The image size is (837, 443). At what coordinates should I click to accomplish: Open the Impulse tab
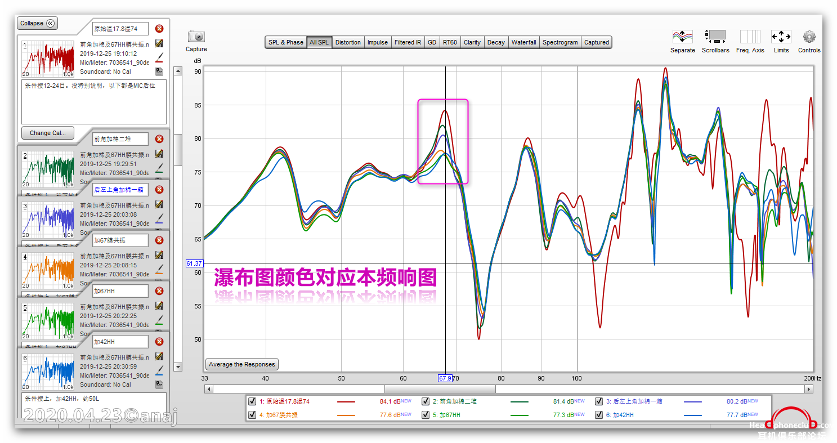click(378, 42)
